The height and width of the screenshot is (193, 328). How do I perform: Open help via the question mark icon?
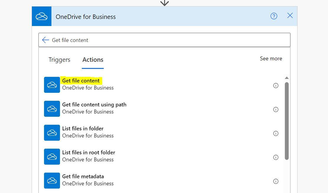point(273,16)
